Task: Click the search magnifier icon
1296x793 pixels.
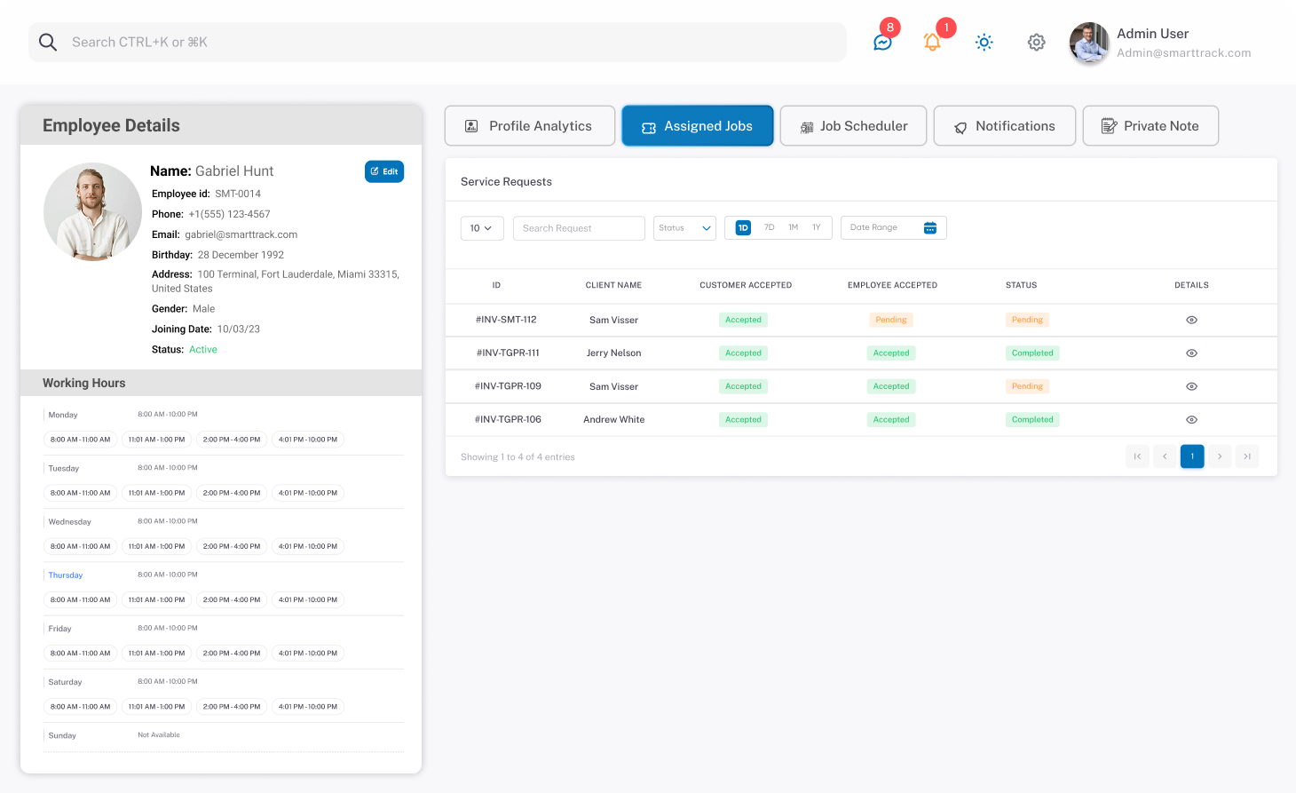Action: click(x=48, y=42)
